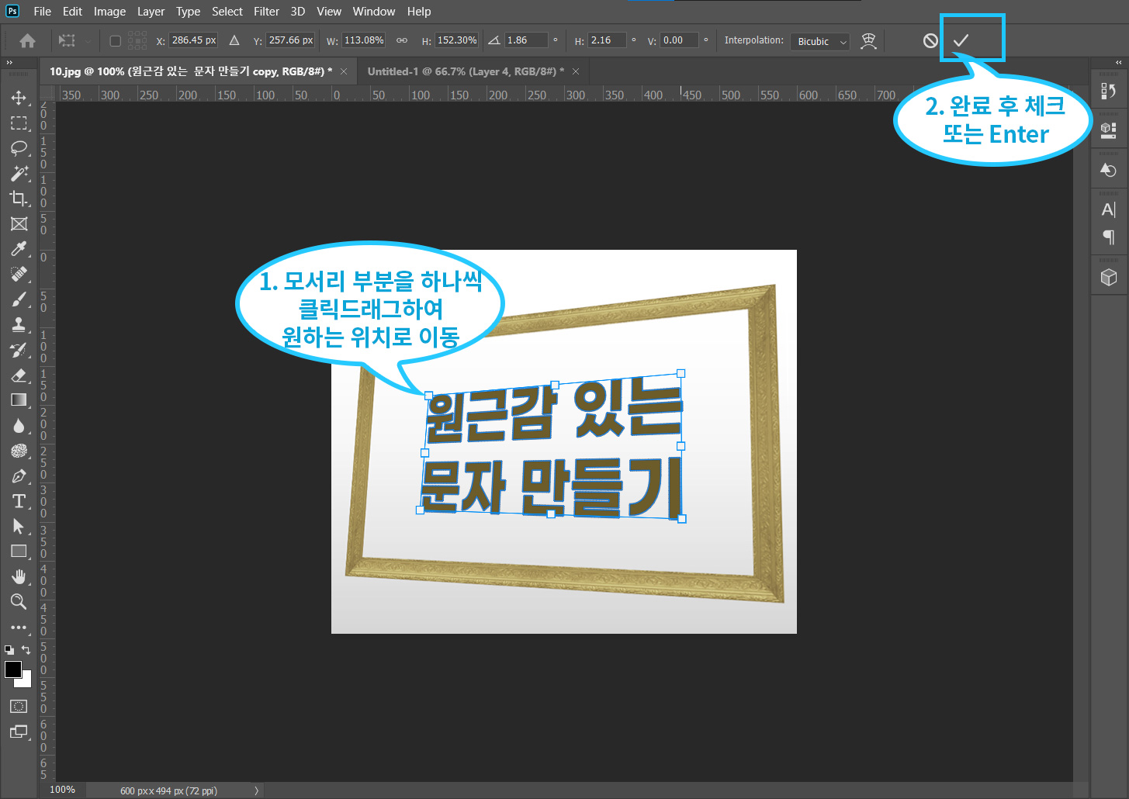Select the Rectangle shape tool
This screenshot has width=1129, height=799.
(x=19, y=552)
